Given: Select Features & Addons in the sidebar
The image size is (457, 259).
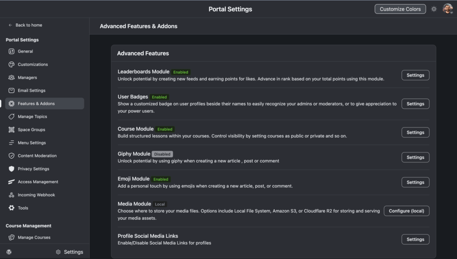Looking at the screenshot, I should point(34,103).
